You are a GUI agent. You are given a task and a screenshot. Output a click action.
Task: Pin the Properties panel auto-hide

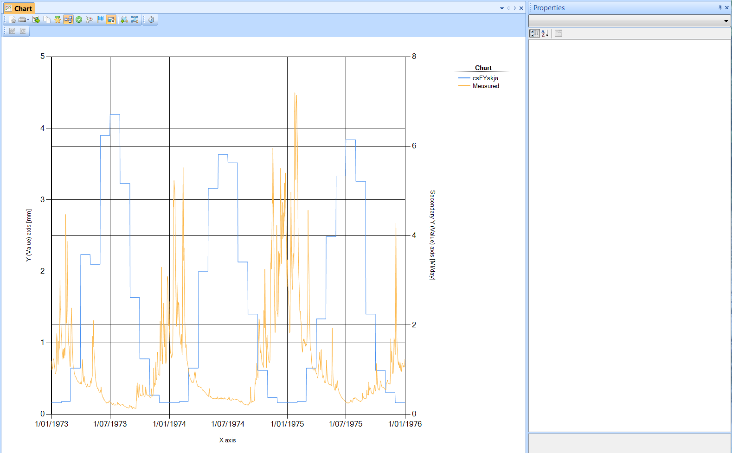[720, 7]
